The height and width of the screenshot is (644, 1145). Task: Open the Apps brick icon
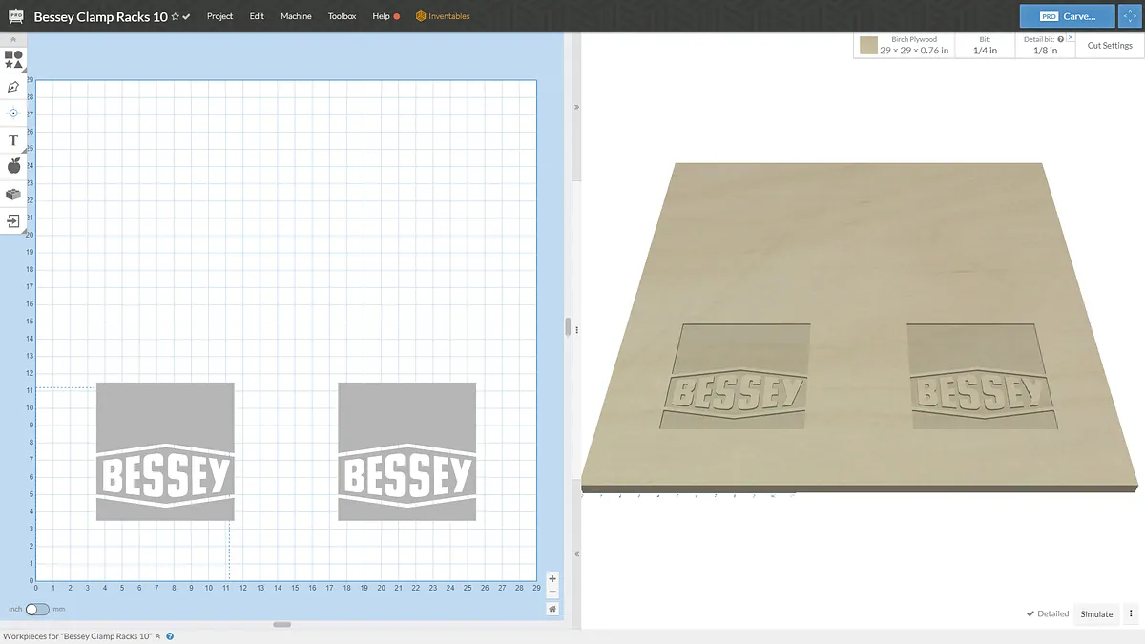pyautogui.click(x=13, y=194)
